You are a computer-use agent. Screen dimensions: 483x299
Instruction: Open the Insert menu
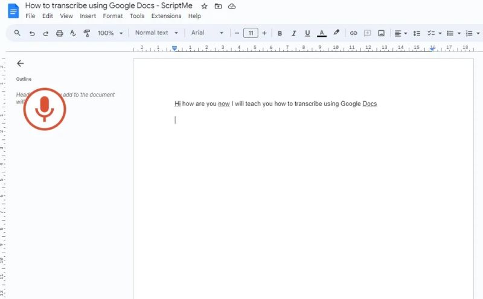(88, 16)
